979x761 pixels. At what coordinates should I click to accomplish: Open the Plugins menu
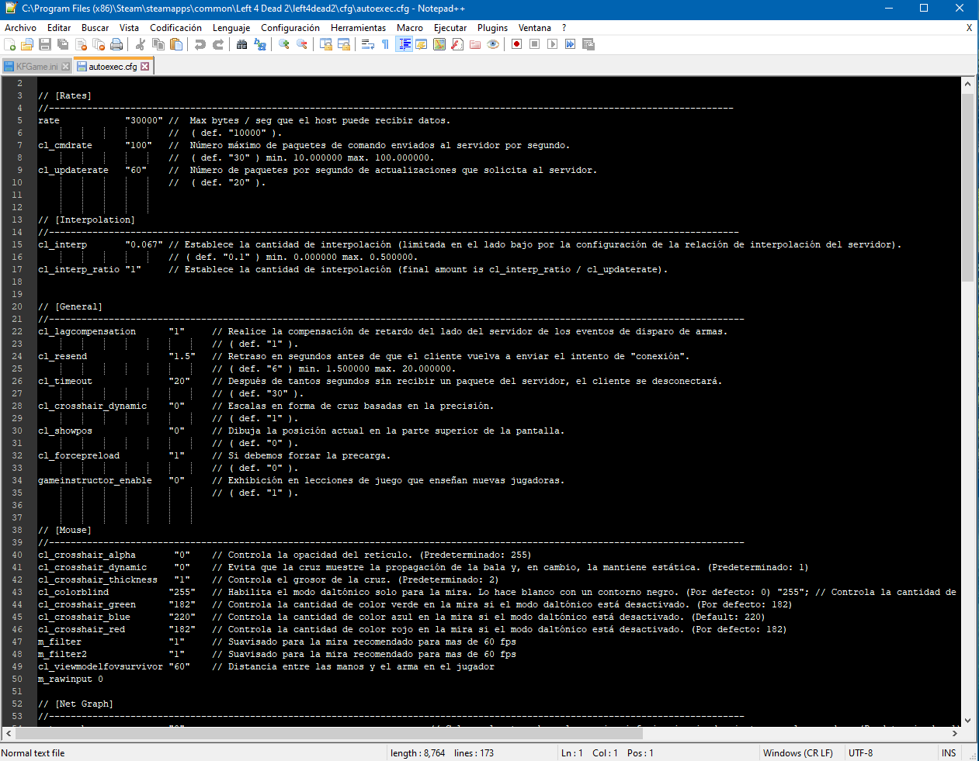coord(492,27)
